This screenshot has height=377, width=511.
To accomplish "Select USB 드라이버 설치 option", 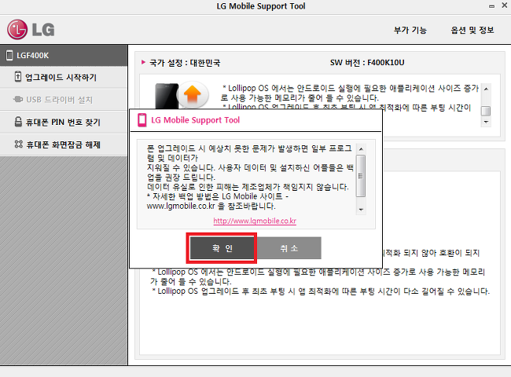I will pos(64,100).
